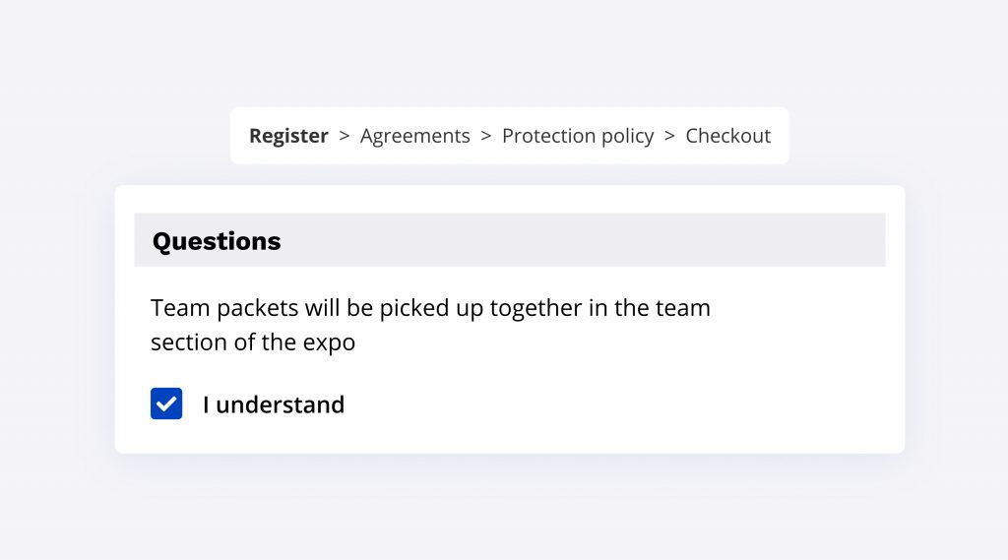Go to the Register breadcrumb step
This screenshot has height=560, width=1008.
288,136
